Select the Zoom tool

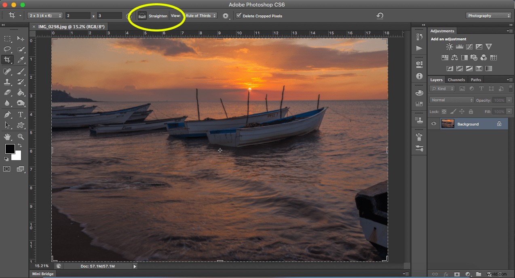click(x=21, y=137)
